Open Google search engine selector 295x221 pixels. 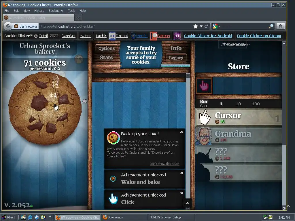tap(216, 26)
